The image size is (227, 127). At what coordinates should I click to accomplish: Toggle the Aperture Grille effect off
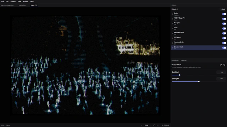click(224, 43)
